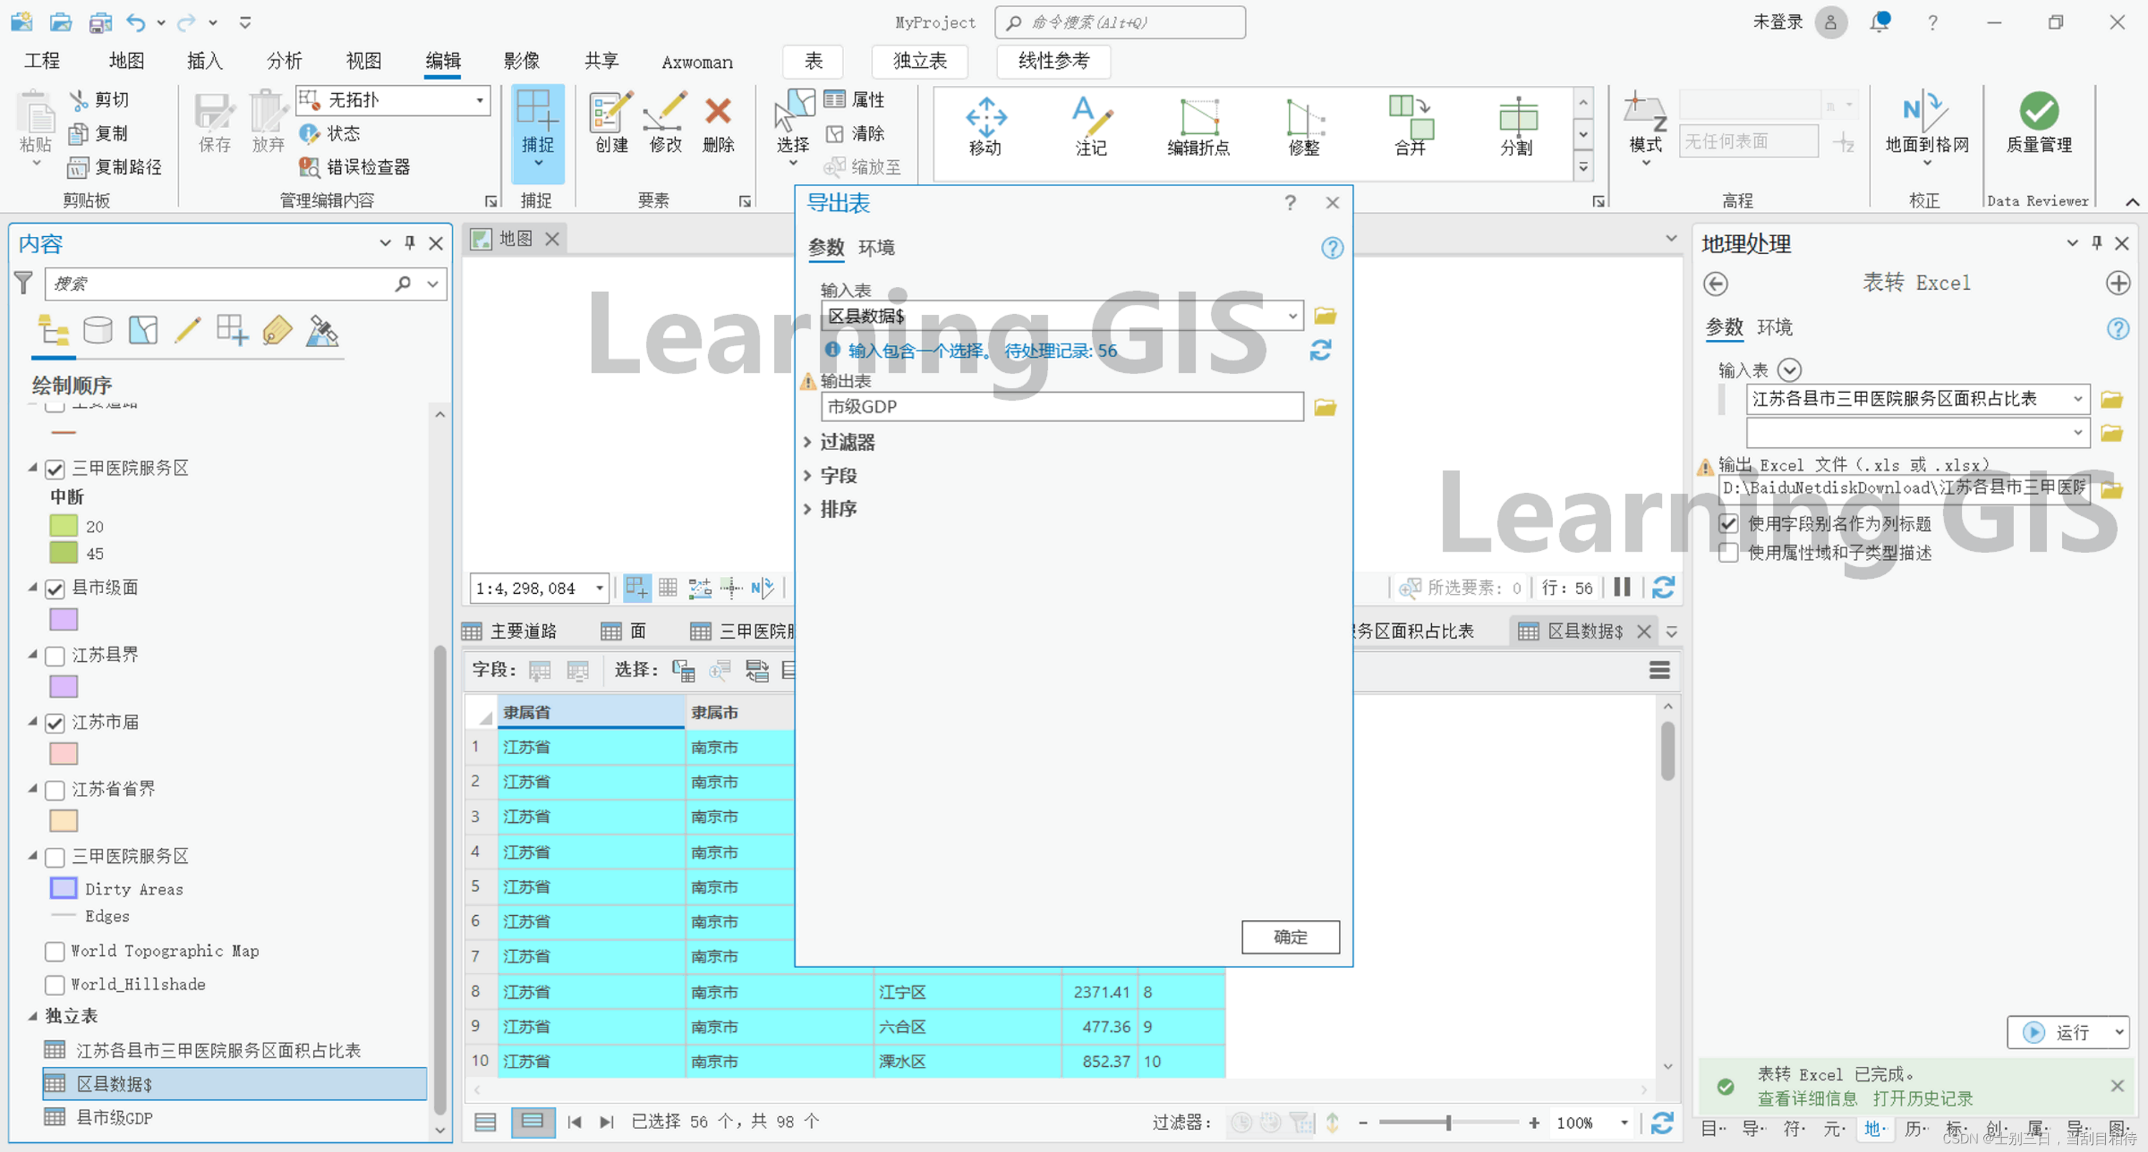Image resolution: width=2148 pixels, height=1152 pixels.
Task: Browse for output table folder in Export Table dialog
Action: click(x=1325, y=407)
